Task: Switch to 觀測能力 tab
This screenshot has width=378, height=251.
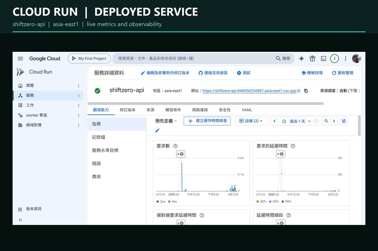Action: pos(101,110)
